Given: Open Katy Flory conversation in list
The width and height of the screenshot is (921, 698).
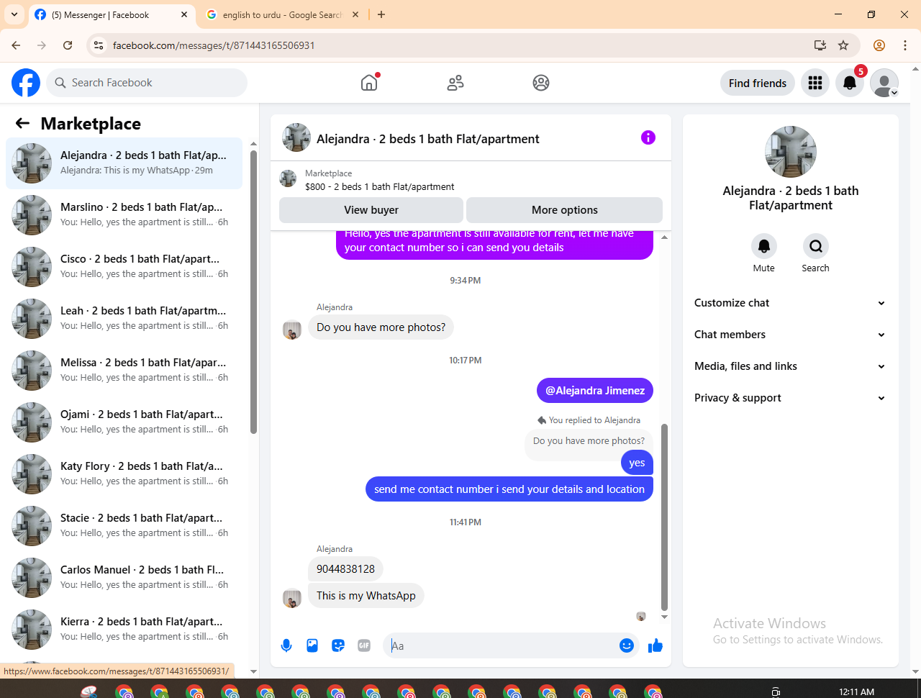Looking at the screenshot, I should pyautogui.click(x=124, y=474).
